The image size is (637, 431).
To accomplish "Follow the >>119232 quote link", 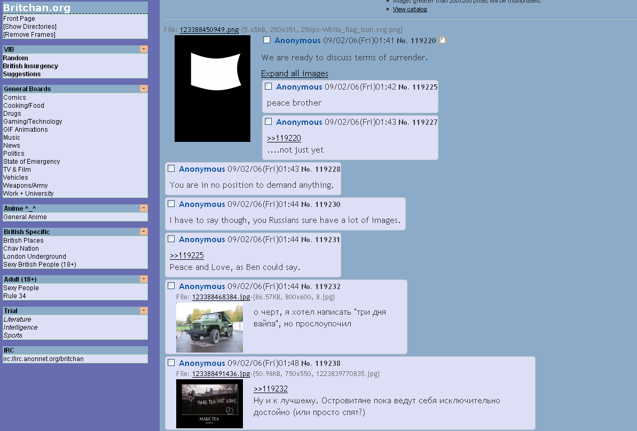I will point(271,389).
